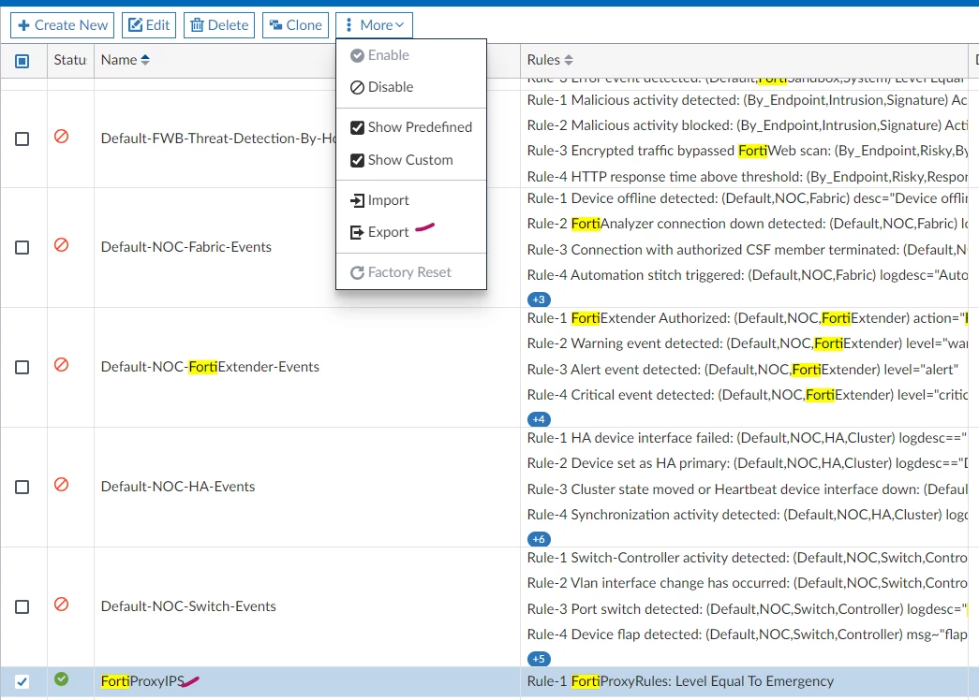
Task: Expand +4 more rules for FortiExtender-Events
Action: (x=539, y=419)
